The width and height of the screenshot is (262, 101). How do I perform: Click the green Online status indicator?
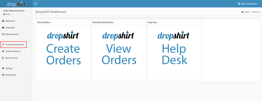click(4, 14)
